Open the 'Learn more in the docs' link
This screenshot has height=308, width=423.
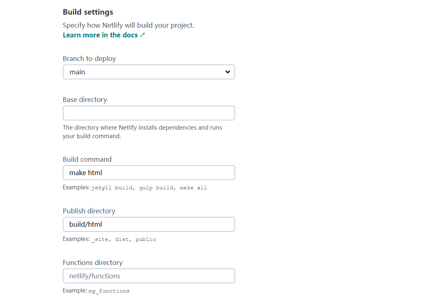(x=100, y=35)
